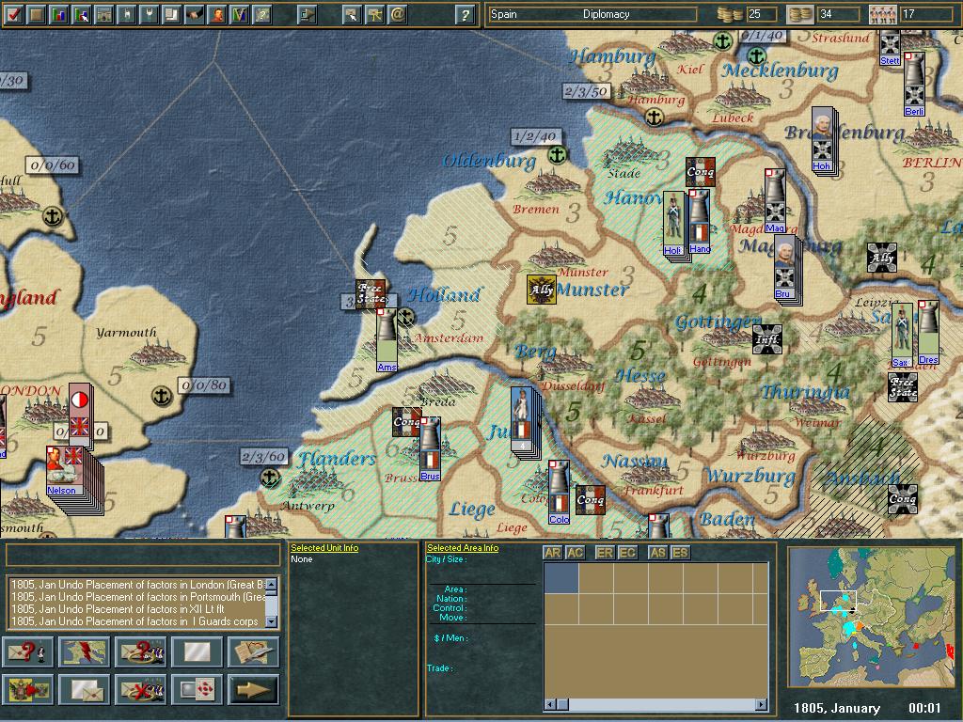Click the Free State marker in Holland

coord(371,294)
